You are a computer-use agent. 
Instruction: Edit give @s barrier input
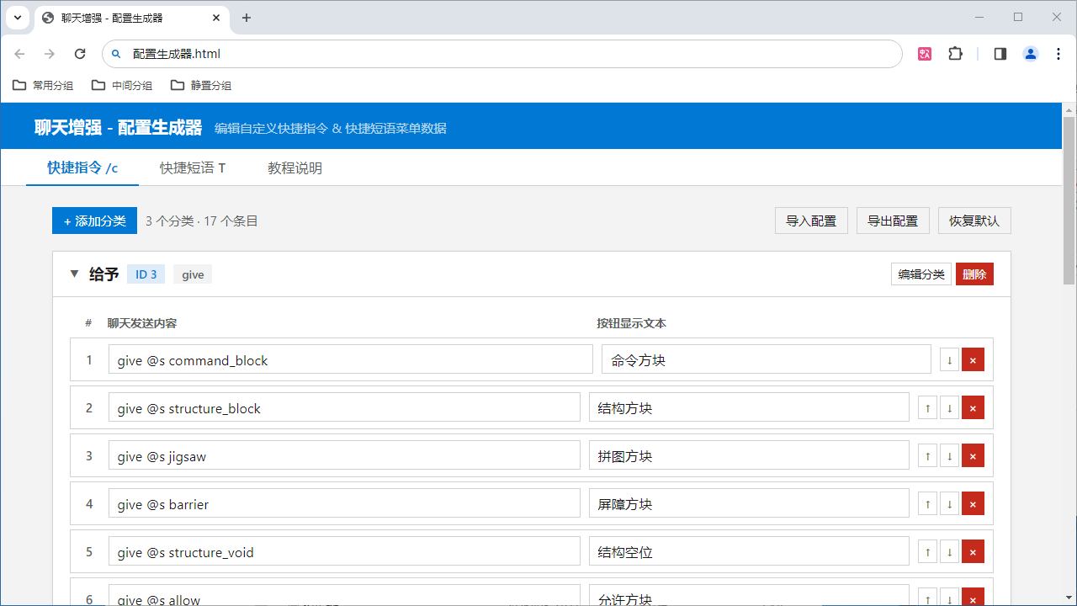tap(344, 503)
